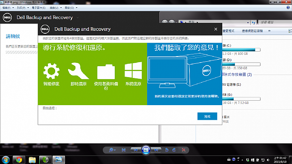Click Dell logo in main window header
The width and height of the screenshot is (292, 164).
click(x=7, y=17)
